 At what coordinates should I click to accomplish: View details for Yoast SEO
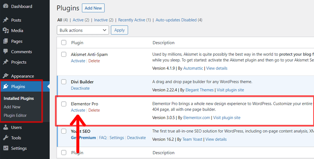[x=216, y=139]
